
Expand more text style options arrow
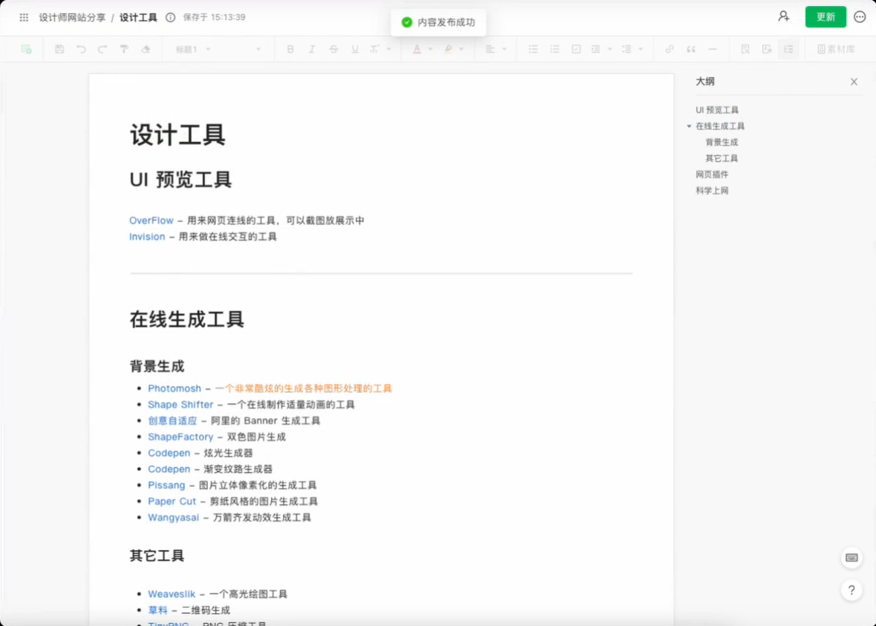pyautogui.click(x=389, y=49)
